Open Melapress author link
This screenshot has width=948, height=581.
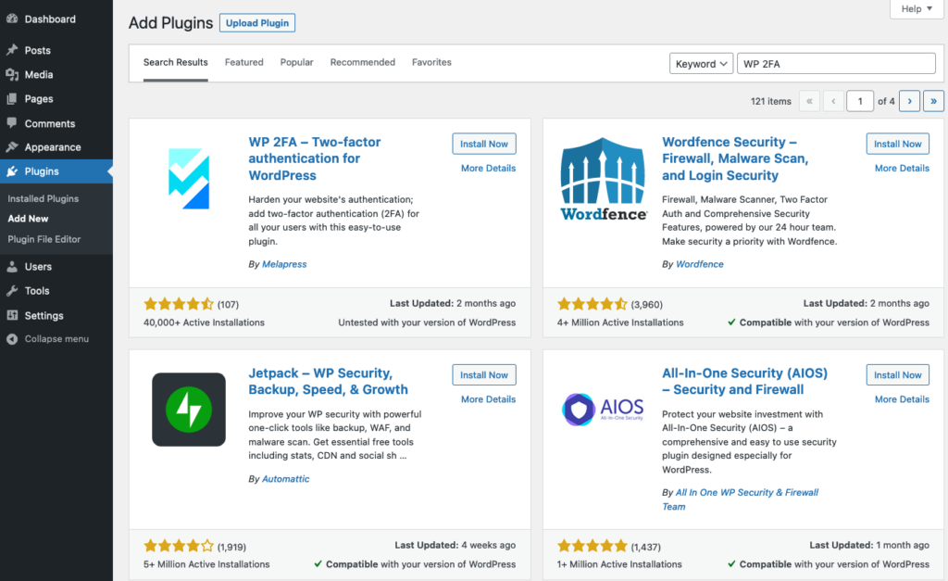tap(284, 264)
